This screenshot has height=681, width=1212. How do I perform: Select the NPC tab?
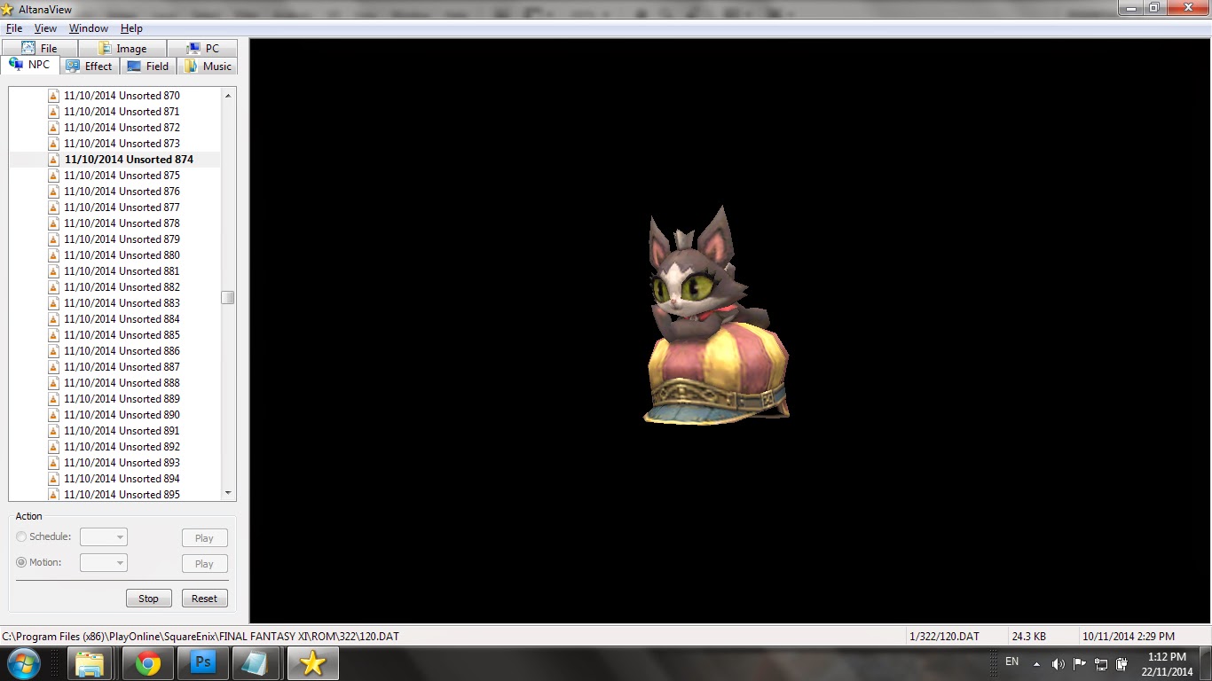[x=30, y=66]
